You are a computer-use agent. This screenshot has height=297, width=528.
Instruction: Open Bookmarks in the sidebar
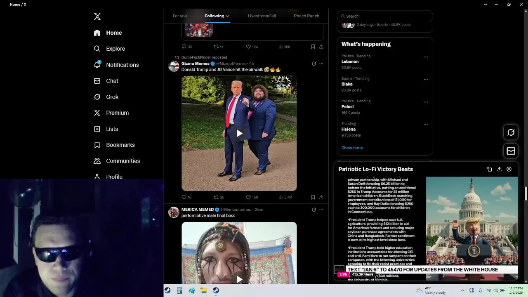pyautogui.click(x=114, y=145)
